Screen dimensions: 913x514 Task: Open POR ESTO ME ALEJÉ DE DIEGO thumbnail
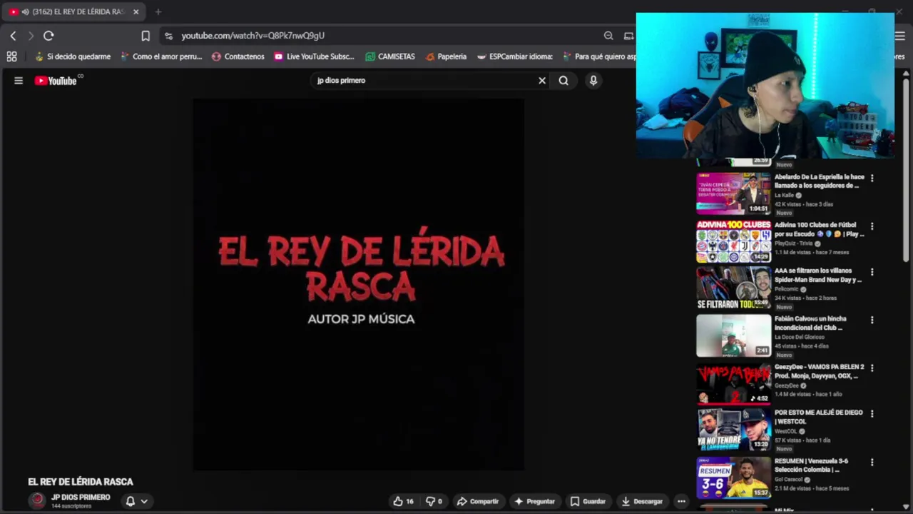coord(733,430)
